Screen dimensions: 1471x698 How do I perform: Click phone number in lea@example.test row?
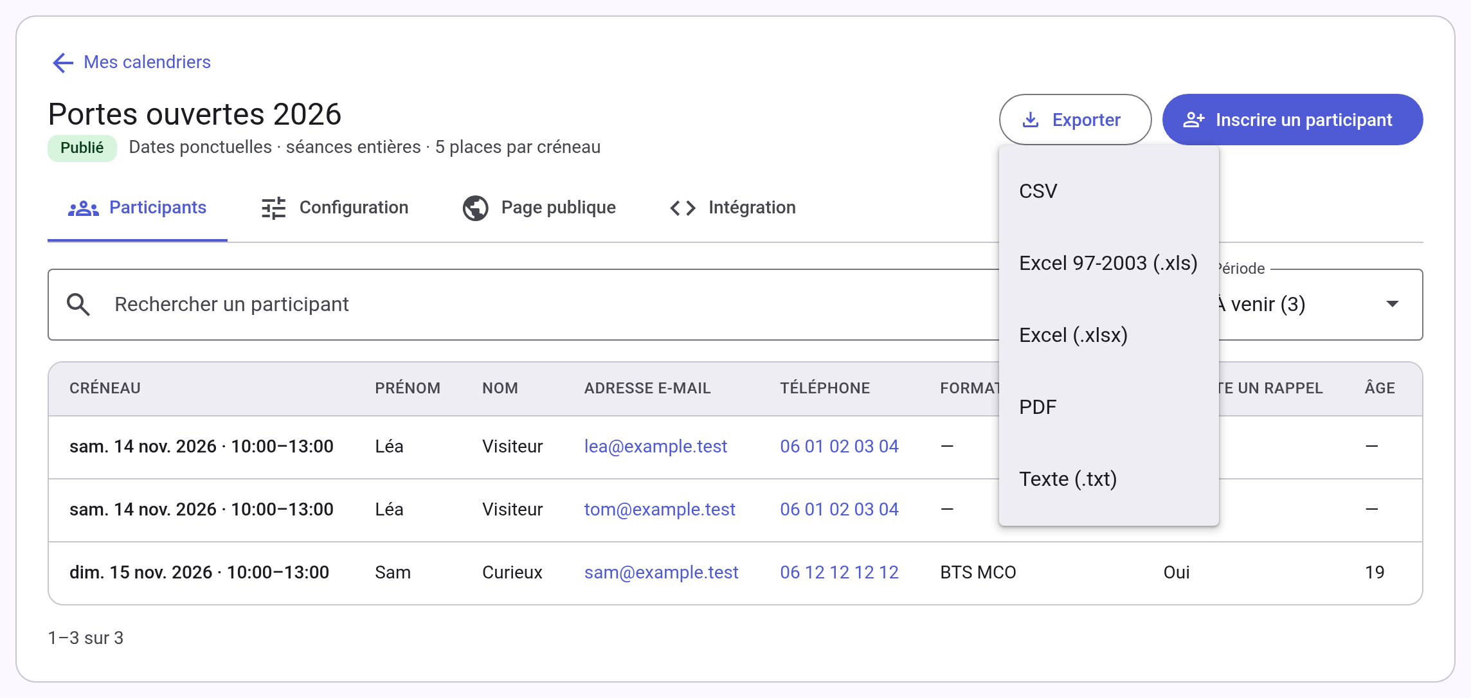(x=839, y=447)
